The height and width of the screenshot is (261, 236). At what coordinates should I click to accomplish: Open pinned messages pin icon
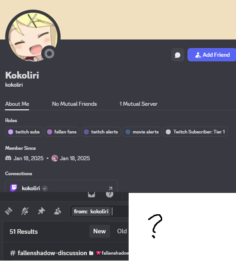(41, 211)
